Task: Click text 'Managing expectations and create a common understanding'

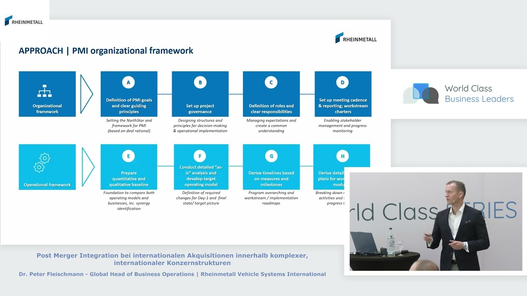Action: tap(271, 126)
